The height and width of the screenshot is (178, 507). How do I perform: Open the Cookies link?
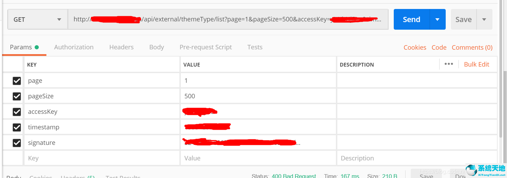click(415, 48)
